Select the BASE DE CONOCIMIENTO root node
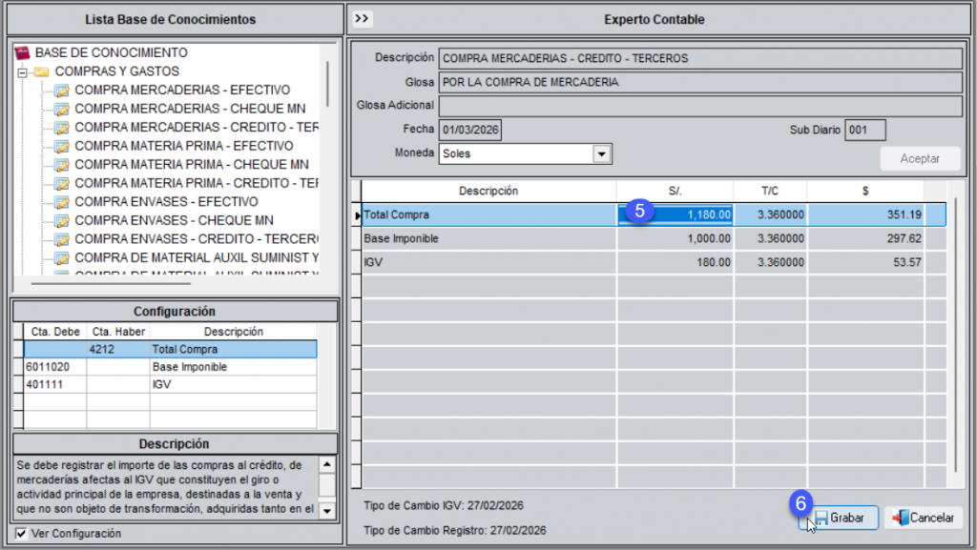The image size is (977, 550). tap(111, 52)
